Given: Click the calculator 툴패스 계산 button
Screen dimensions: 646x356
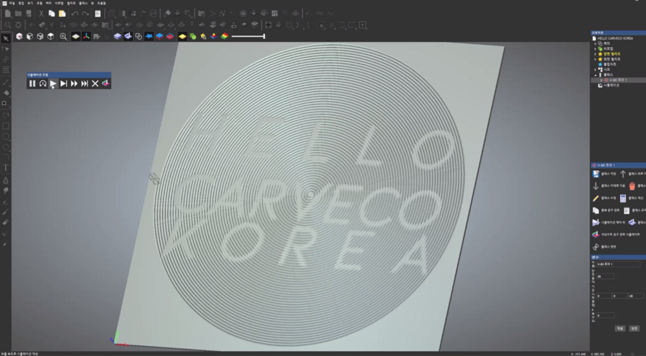Looking at the screenshot, I should [x=633, y=198].
